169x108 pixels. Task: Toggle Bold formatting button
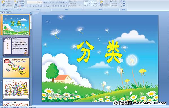click(x=28, y=6)
